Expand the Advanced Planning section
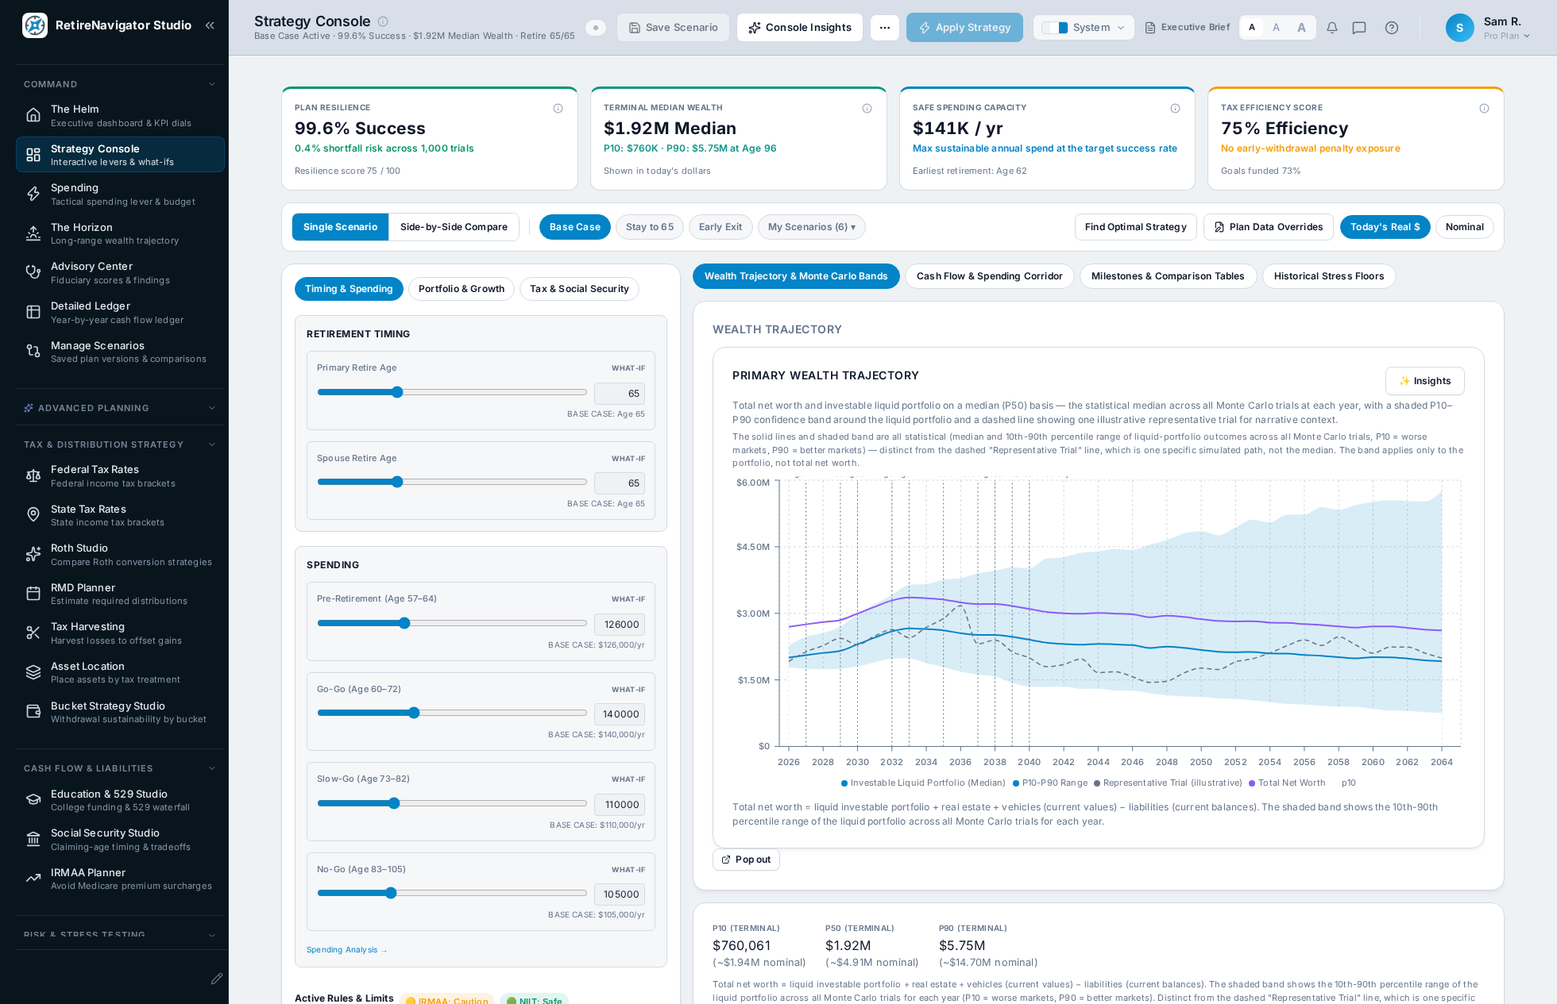 pyautogui.click(x=120, y=408)
